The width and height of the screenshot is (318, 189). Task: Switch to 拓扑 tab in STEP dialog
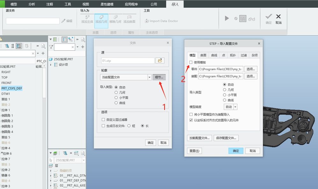233,55
